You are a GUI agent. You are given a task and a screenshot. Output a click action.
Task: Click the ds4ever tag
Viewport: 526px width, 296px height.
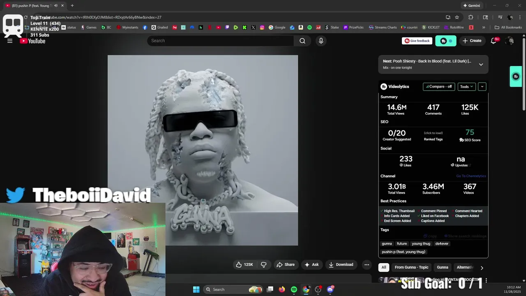(442, 244)
